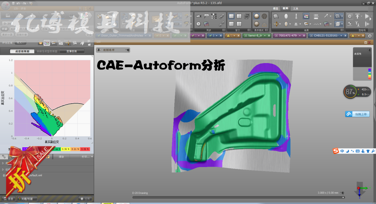
Task: Click the oval thinning result icon
Action: coord(286,16)
